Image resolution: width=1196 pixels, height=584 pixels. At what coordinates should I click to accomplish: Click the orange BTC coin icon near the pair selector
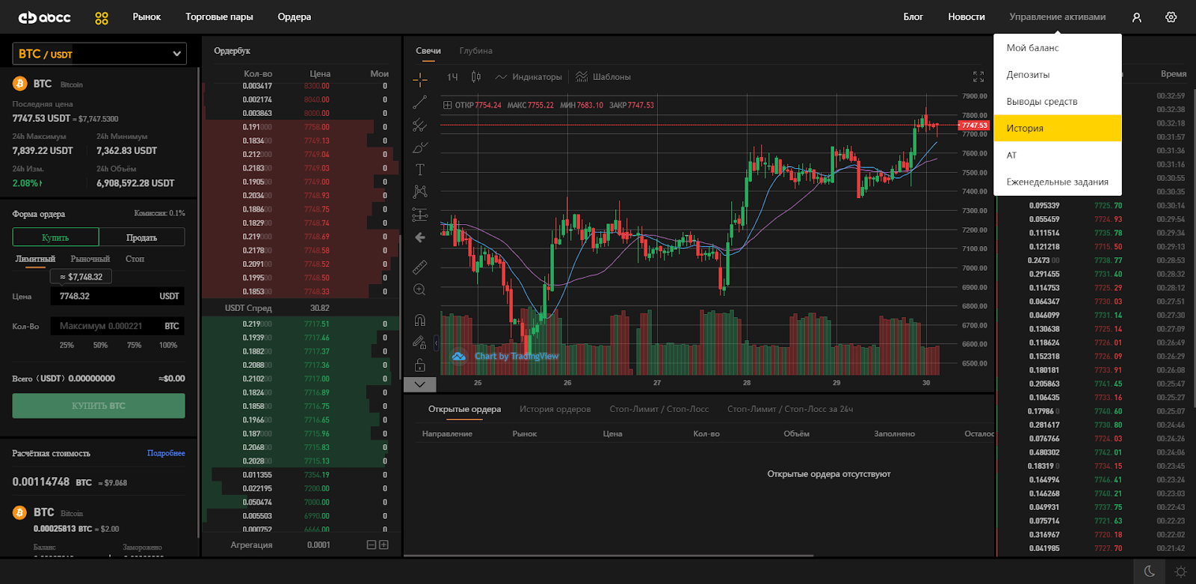[x=20, y=84]
